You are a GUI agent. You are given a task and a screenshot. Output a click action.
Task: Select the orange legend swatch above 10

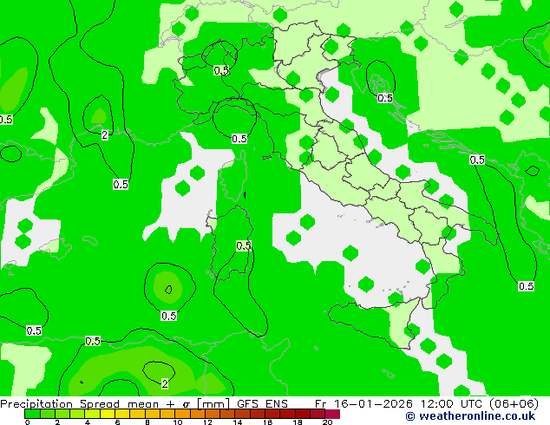(x=182, y=414)
